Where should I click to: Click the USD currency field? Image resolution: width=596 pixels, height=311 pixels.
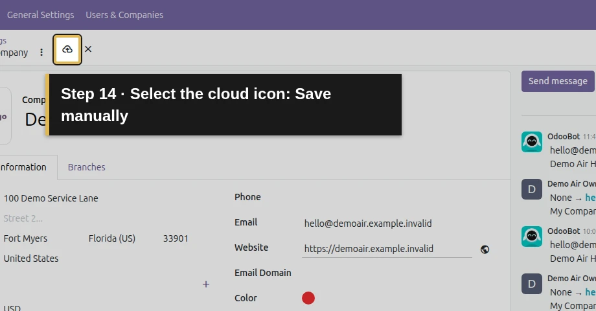tap(12, 308)
